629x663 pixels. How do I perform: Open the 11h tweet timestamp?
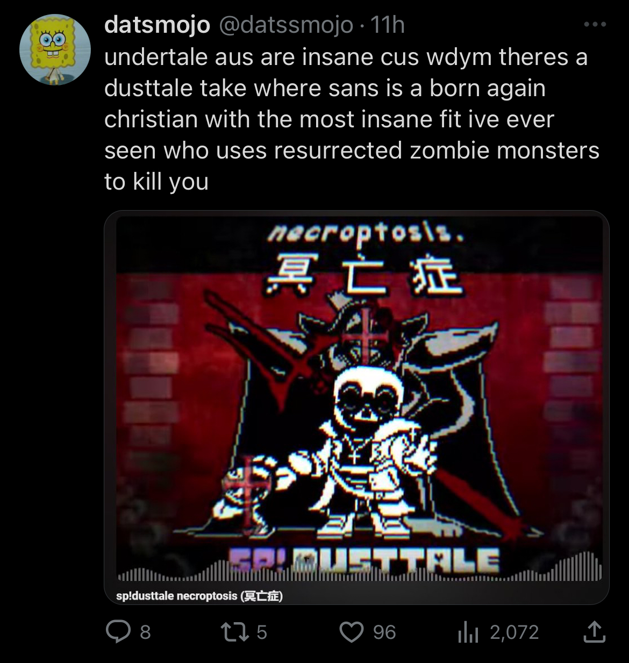tap(387, 25)
